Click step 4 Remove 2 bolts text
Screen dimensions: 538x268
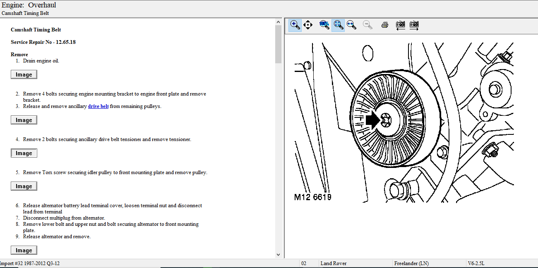[x=107, y=139]
